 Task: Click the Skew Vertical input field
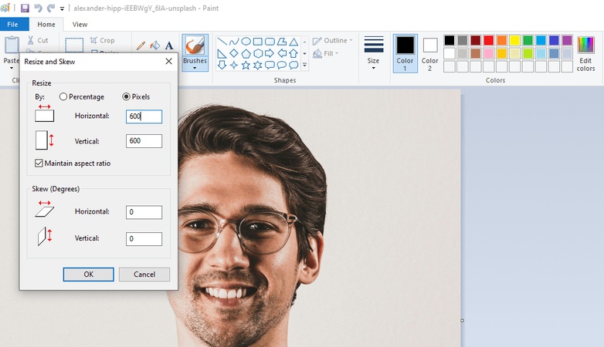pyautogui.click(x=144, y=239)
